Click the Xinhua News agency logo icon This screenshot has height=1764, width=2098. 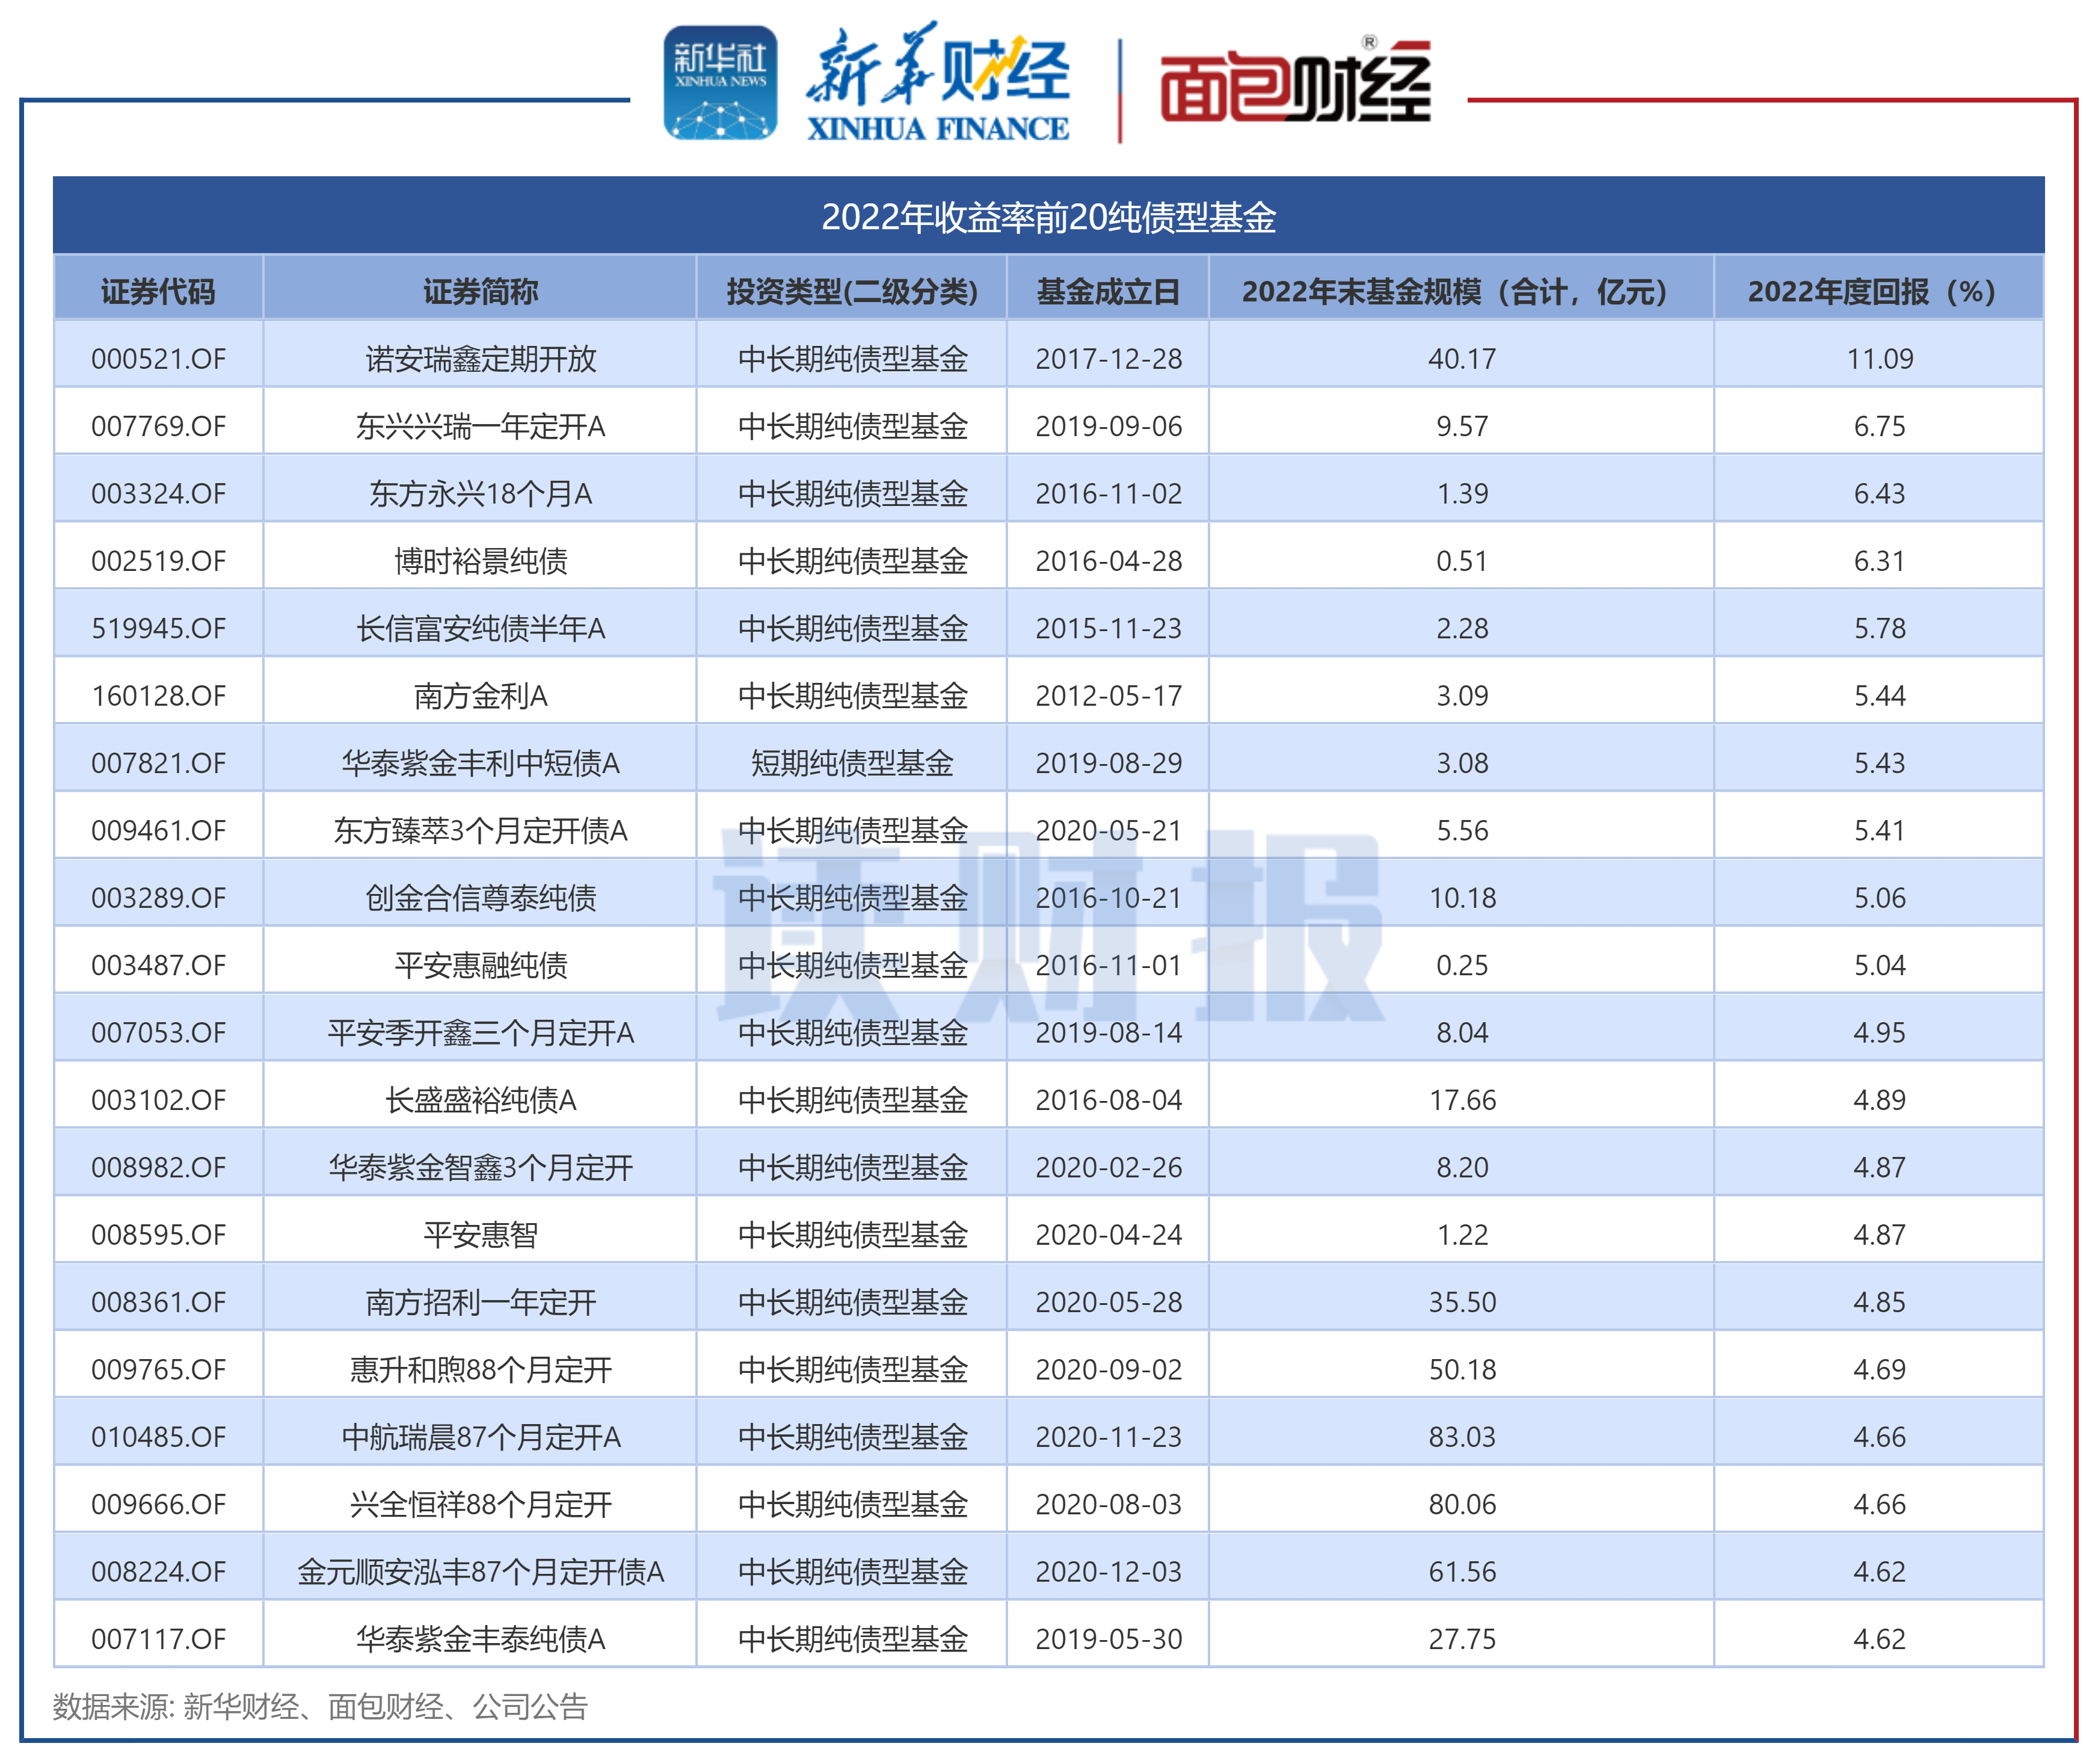(x=719, y=82)
